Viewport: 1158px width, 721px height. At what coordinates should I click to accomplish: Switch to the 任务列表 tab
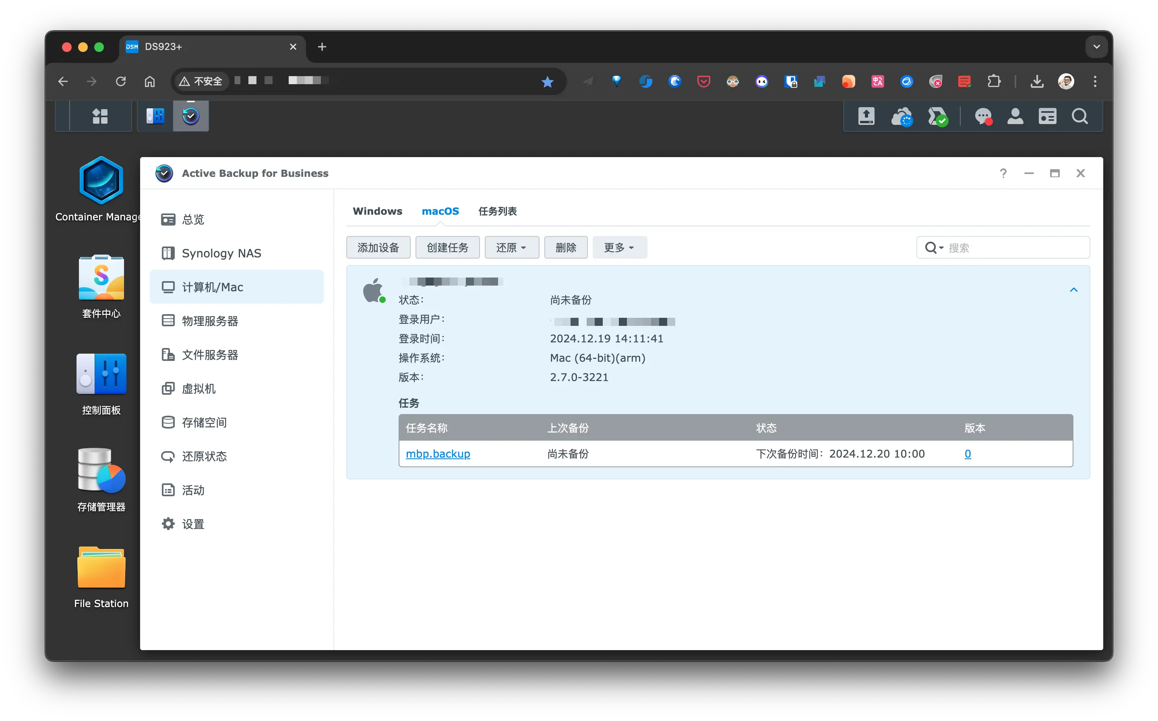coord(497,211)
